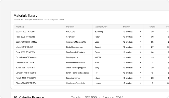Expand product chevron in Jasmin 1109 row
Viewport: 169px width, 98px height.
[x=140, y=32]
